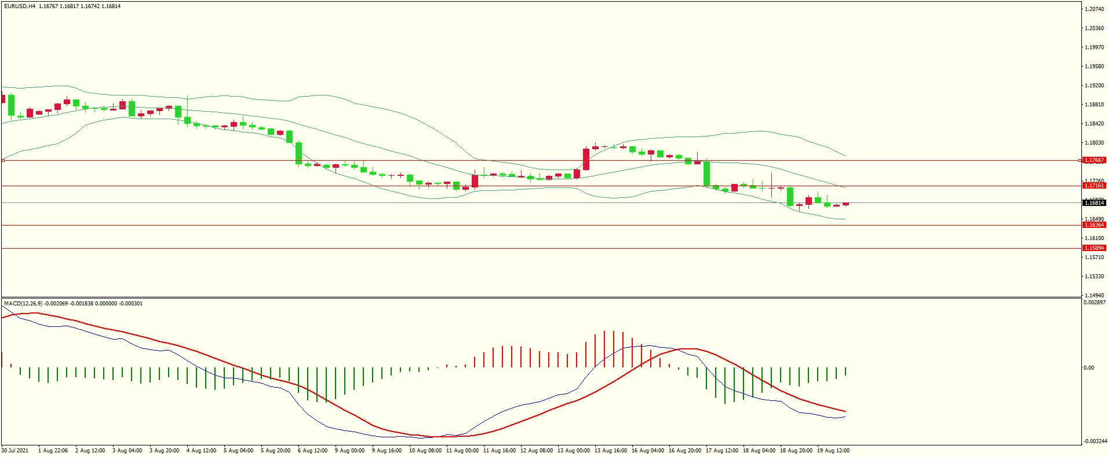Click the 1.15330 price scale value
Image resolution: width=1108 pixels, height=457 pixels.
point(1094,277)
